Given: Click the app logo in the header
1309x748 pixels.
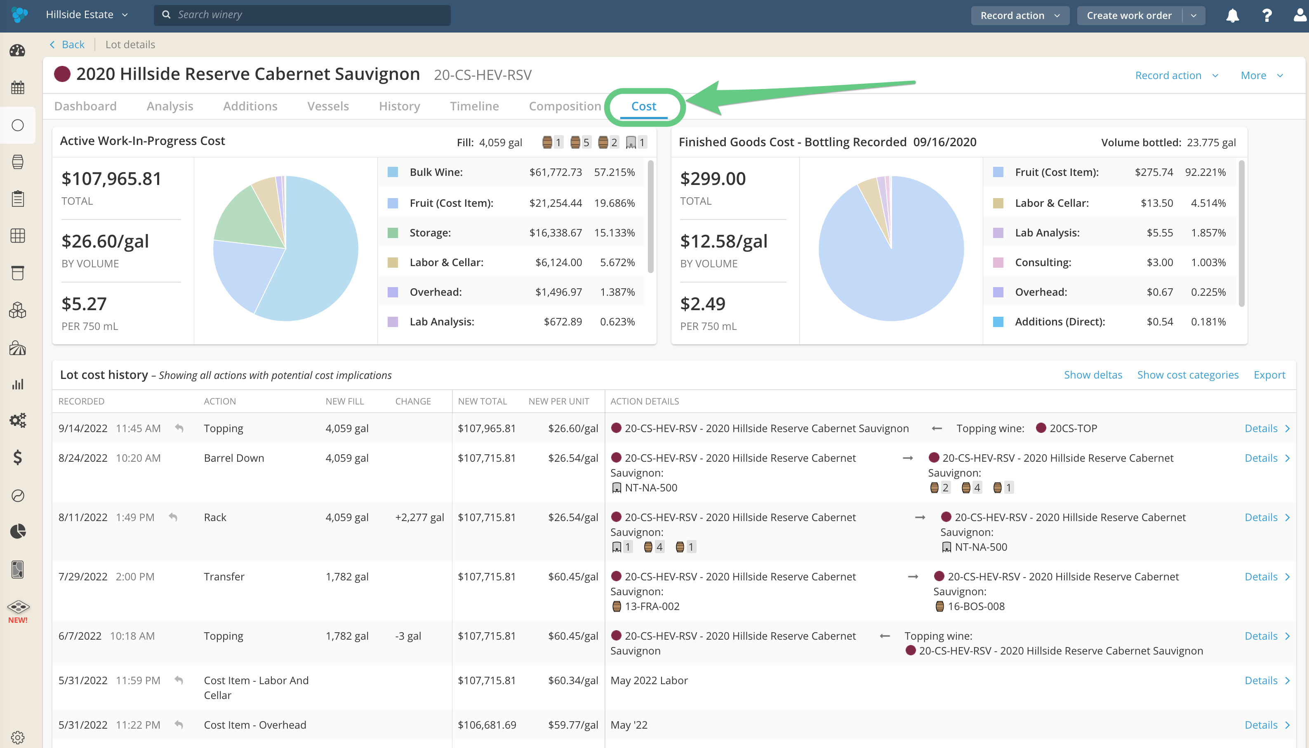Looking at the screenshot, I should coord(19,15).
